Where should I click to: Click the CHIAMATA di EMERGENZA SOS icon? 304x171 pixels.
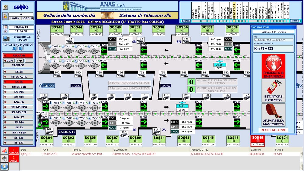pos(273,66)
